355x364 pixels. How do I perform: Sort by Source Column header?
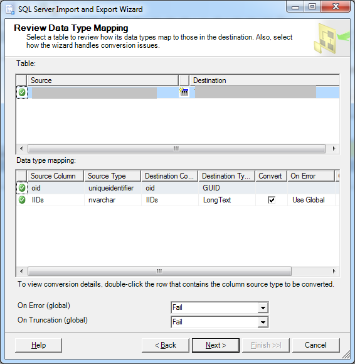[x=55, y=176]
